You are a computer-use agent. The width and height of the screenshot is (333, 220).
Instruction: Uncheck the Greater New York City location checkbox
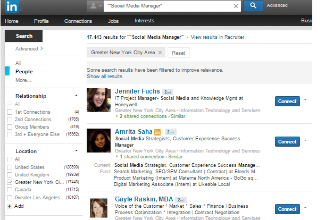click(x=10, y=182)
